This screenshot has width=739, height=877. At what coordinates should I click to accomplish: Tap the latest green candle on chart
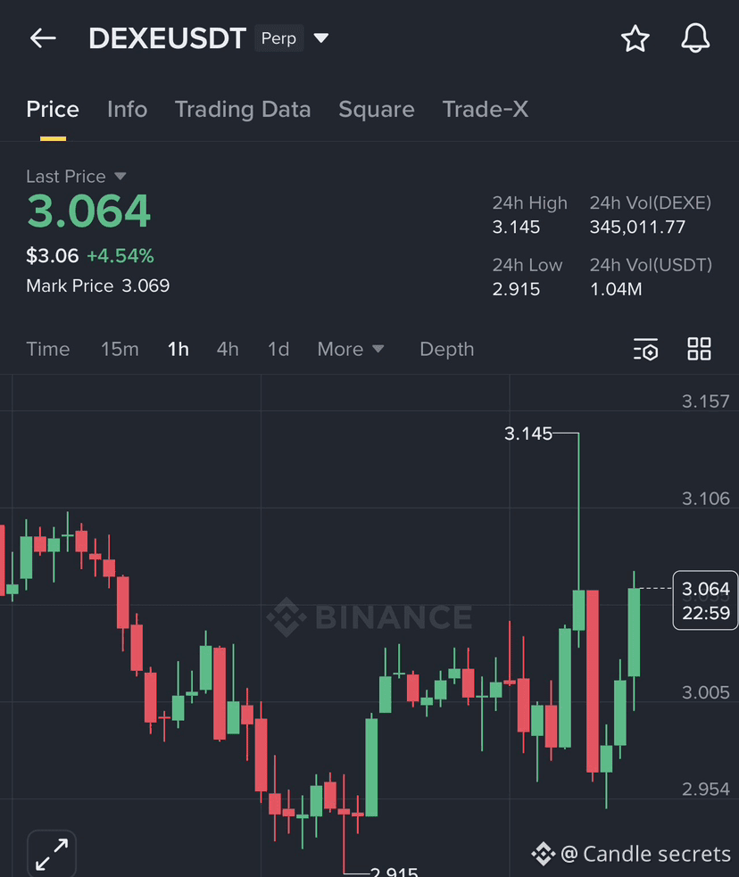tap(634, 632)
